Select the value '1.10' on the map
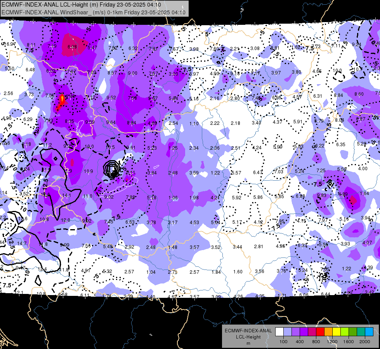 click(194, 124)
